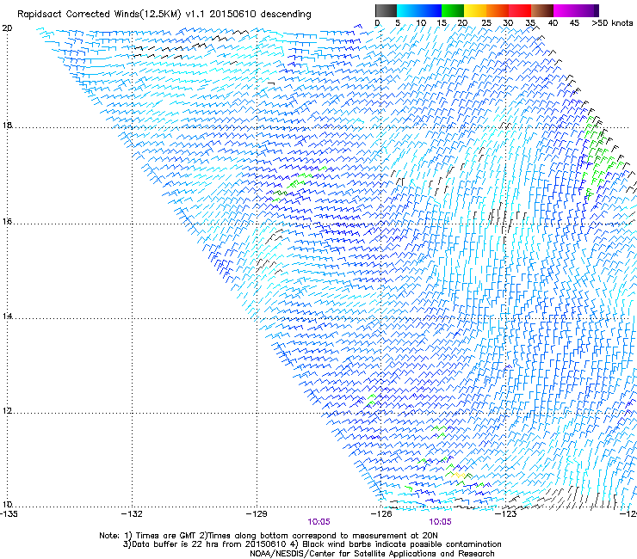Viewport: 637px width, 559px height.
Task: Click the legend number '45'
Action: pos(574,23)
